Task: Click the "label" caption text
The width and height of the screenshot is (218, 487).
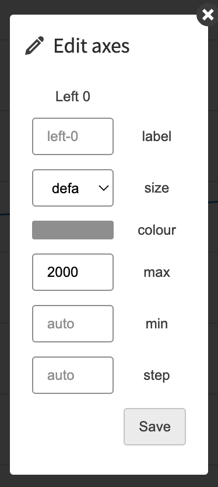Action: click(156, 136)
